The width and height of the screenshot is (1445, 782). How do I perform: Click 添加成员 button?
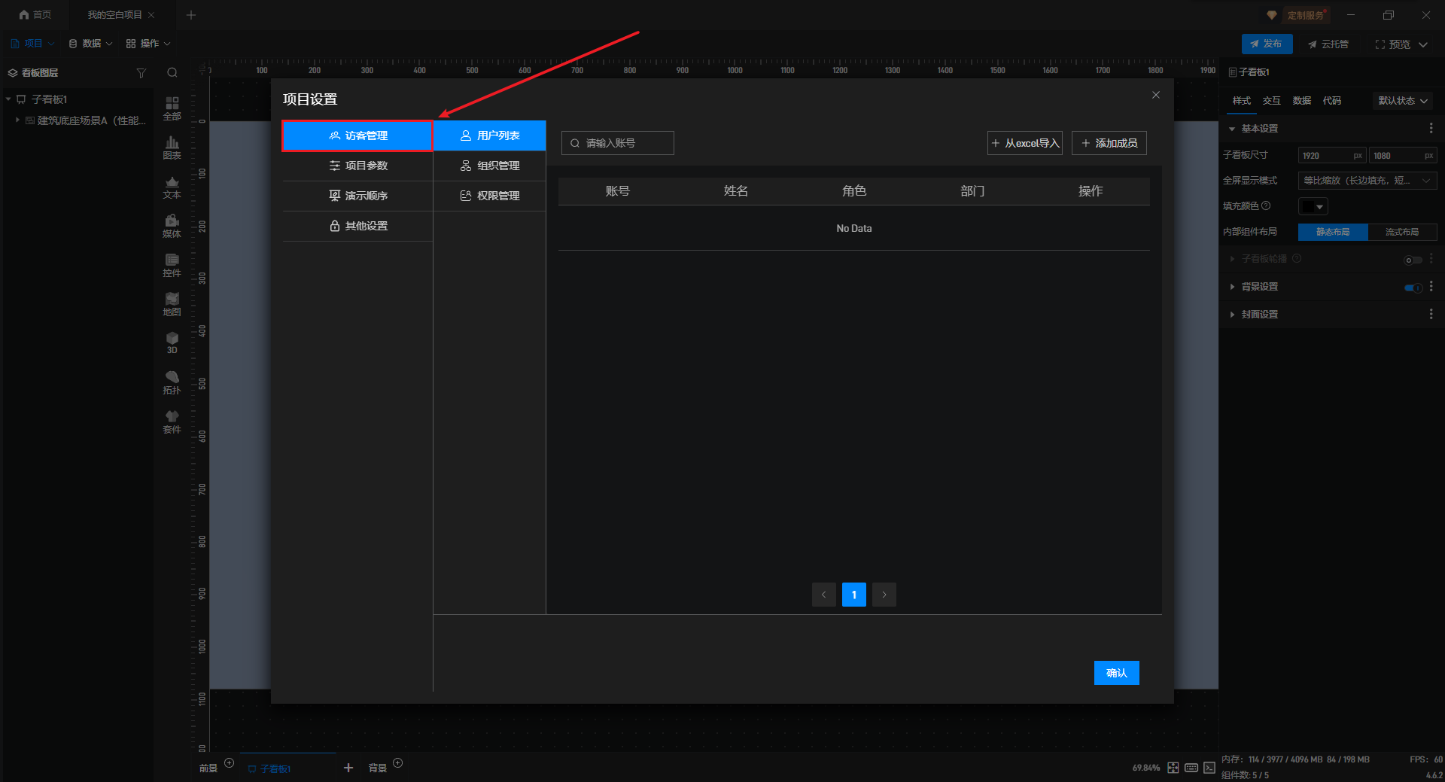coord(1109,143)
